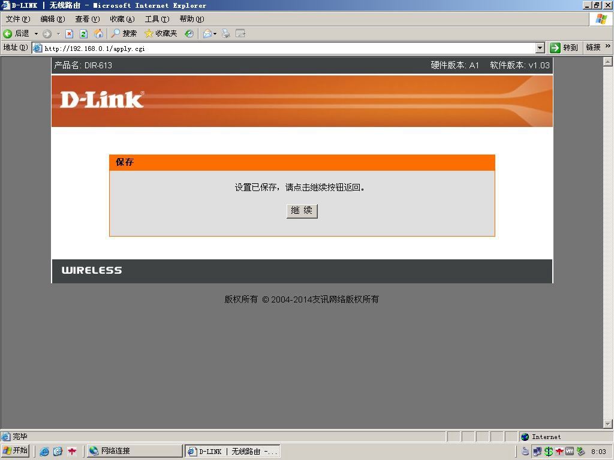Viewport: 614px width, 460px height.
Task: Click the D-LINK 无线路由 taskbar button
Action: [233, 451]
